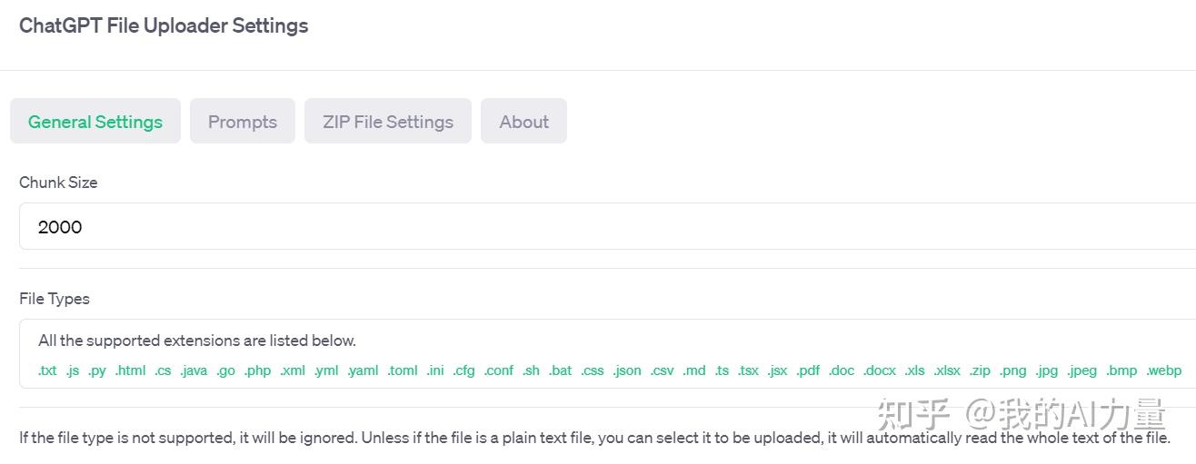This screenshot has width=1196, height=464.
Task: Select the .toml extension tag
Action: click(x=403, y=370)
